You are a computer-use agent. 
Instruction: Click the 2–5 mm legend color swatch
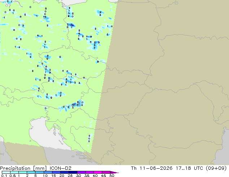click(x=31, y=172)
